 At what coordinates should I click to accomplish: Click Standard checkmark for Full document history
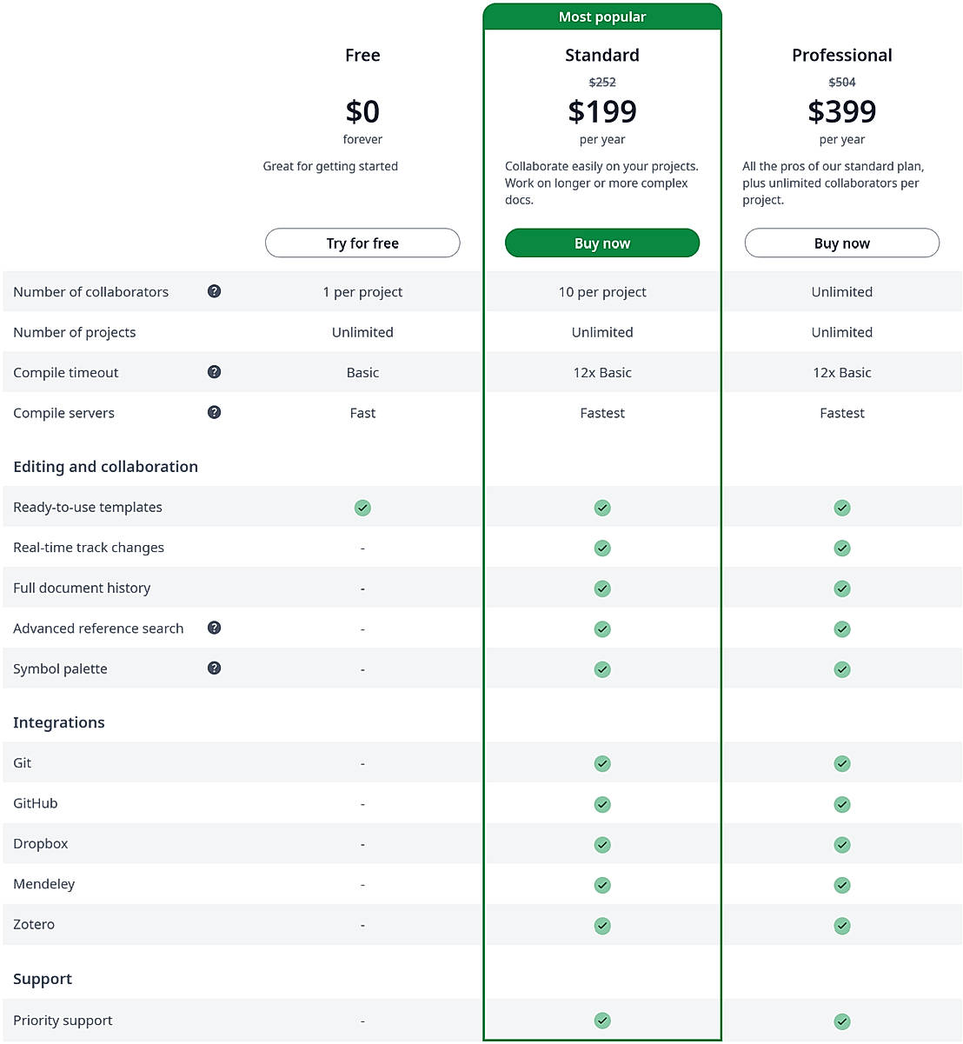click(602, 588)
